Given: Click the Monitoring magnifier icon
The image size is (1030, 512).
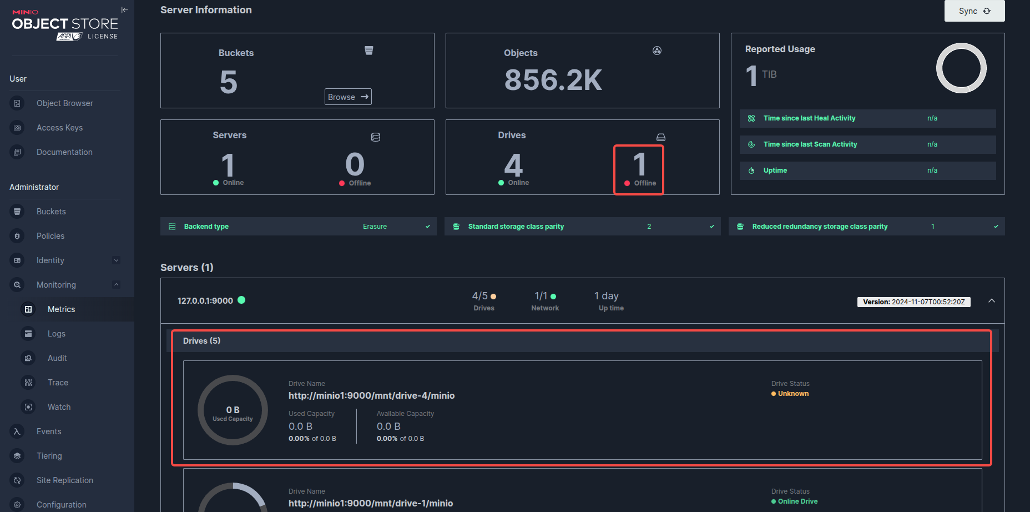Looking at the screenshot, I should tap(17, 285).
